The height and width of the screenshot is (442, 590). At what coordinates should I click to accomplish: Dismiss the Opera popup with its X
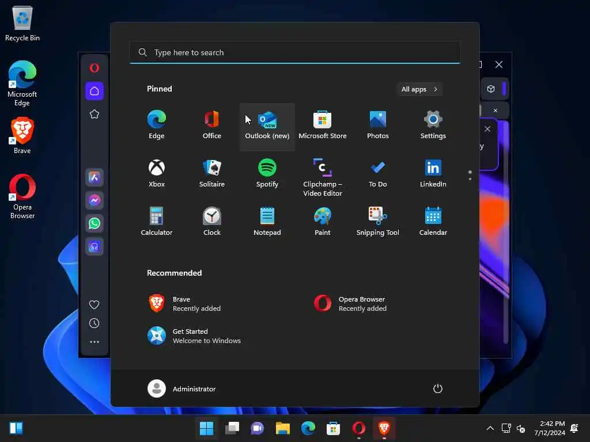(487, 129)
